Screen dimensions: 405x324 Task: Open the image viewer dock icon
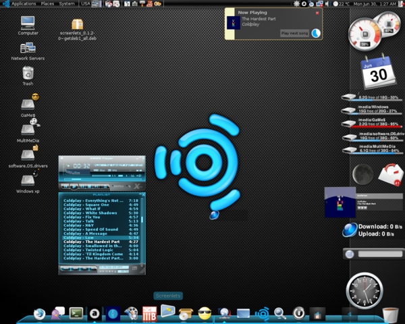168,310
